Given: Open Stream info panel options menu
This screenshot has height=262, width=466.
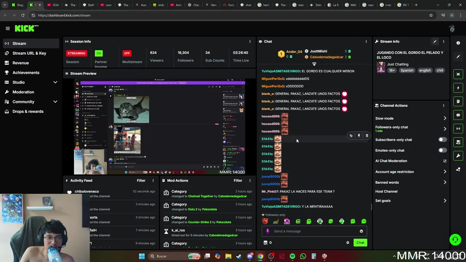Looking at the screenshot, I should 443,41.
